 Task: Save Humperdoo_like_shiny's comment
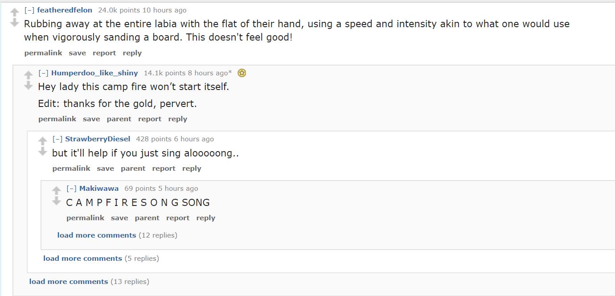click(x=91, y=119)
